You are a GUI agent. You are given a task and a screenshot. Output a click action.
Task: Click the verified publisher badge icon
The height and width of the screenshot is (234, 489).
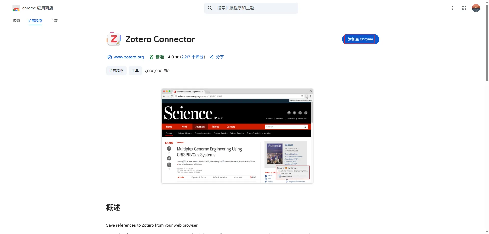click(110, 57)
